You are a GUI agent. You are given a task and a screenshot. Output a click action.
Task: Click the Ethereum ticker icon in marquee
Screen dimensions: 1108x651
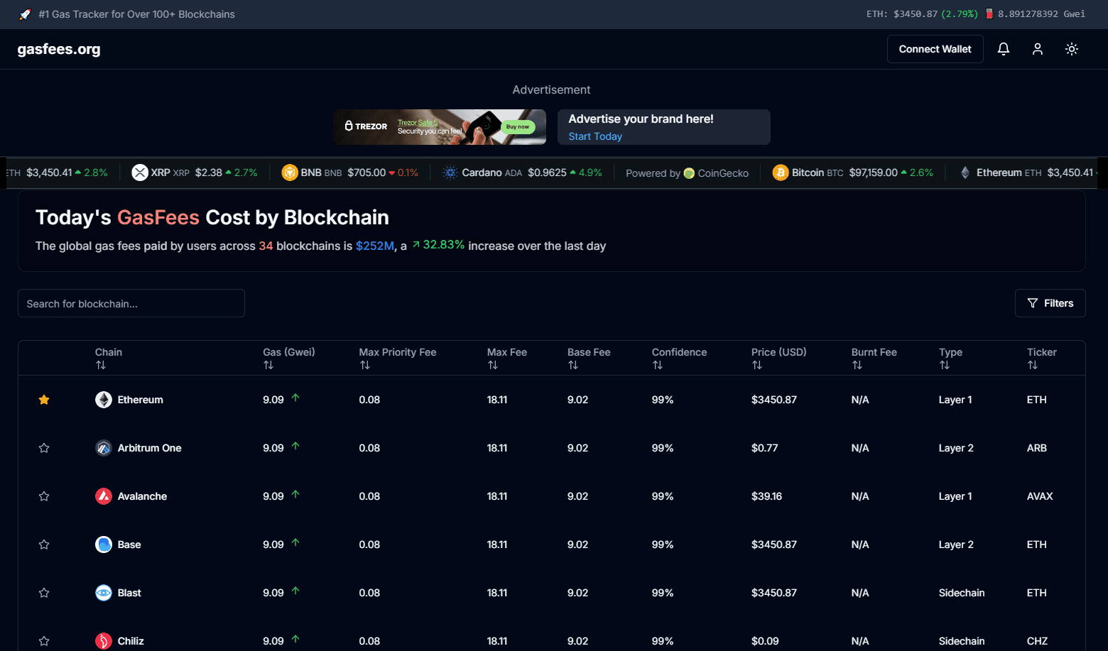965,173
